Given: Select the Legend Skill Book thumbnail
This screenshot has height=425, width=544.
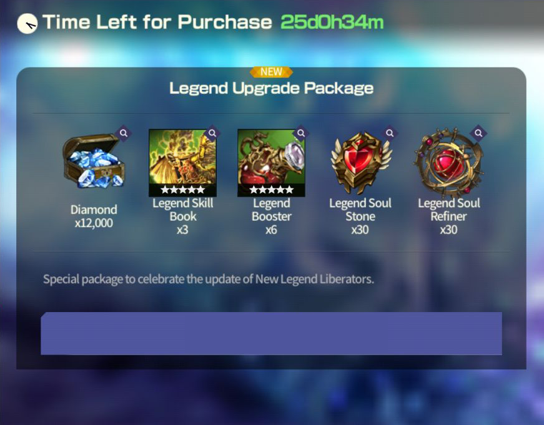Looking at the screenshot, I should (182, 163).
